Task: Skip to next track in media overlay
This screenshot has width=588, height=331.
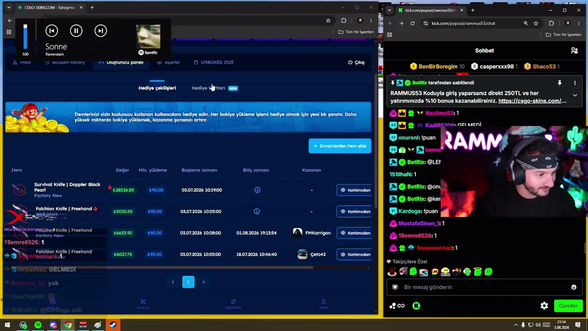Action: click(x=101, y=31)
